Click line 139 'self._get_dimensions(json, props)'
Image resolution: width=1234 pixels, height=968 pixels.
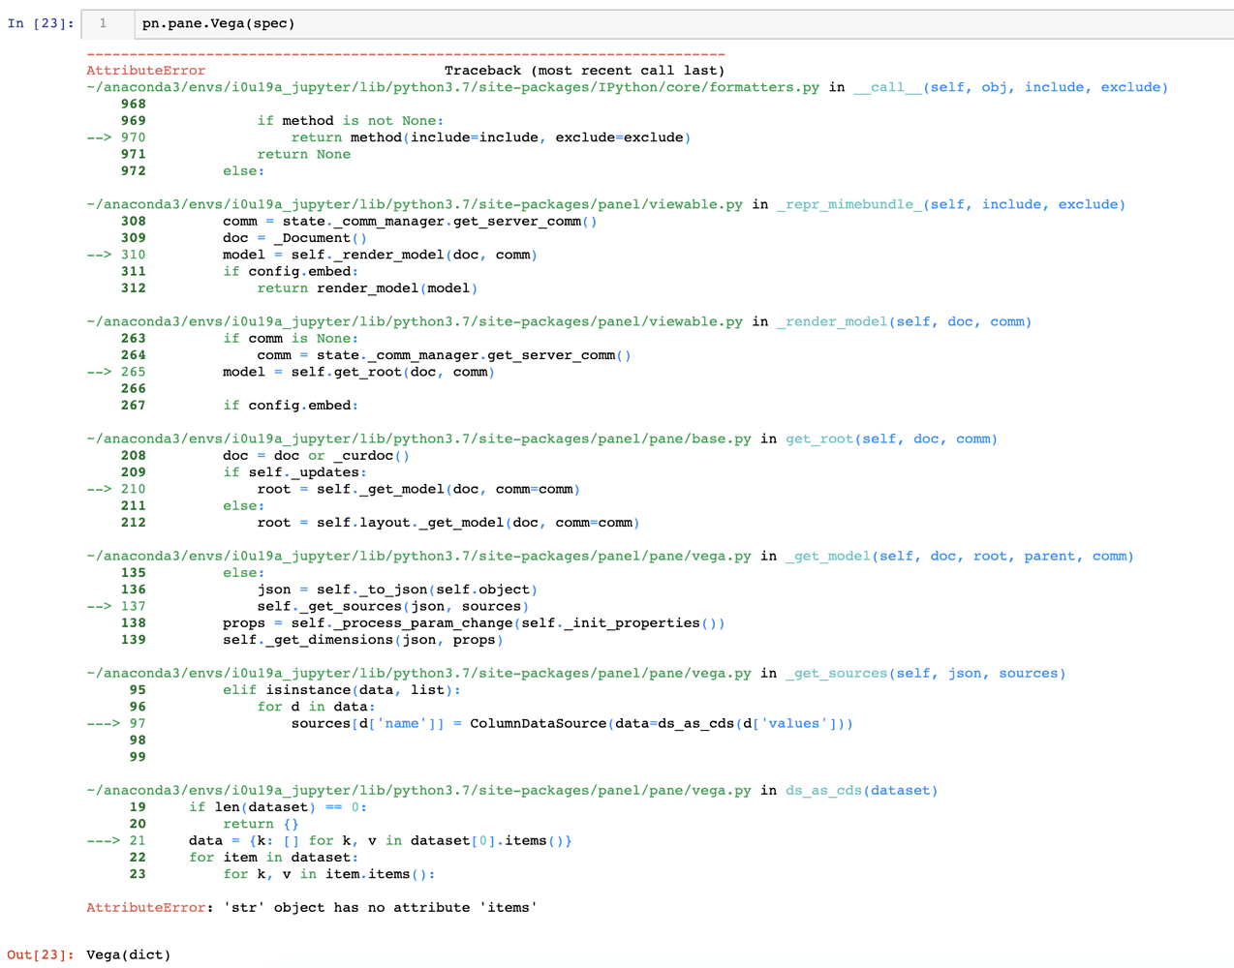[362, 640]
